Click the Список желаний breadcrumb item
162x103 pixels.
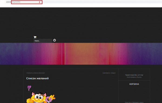tap(39, 73)
